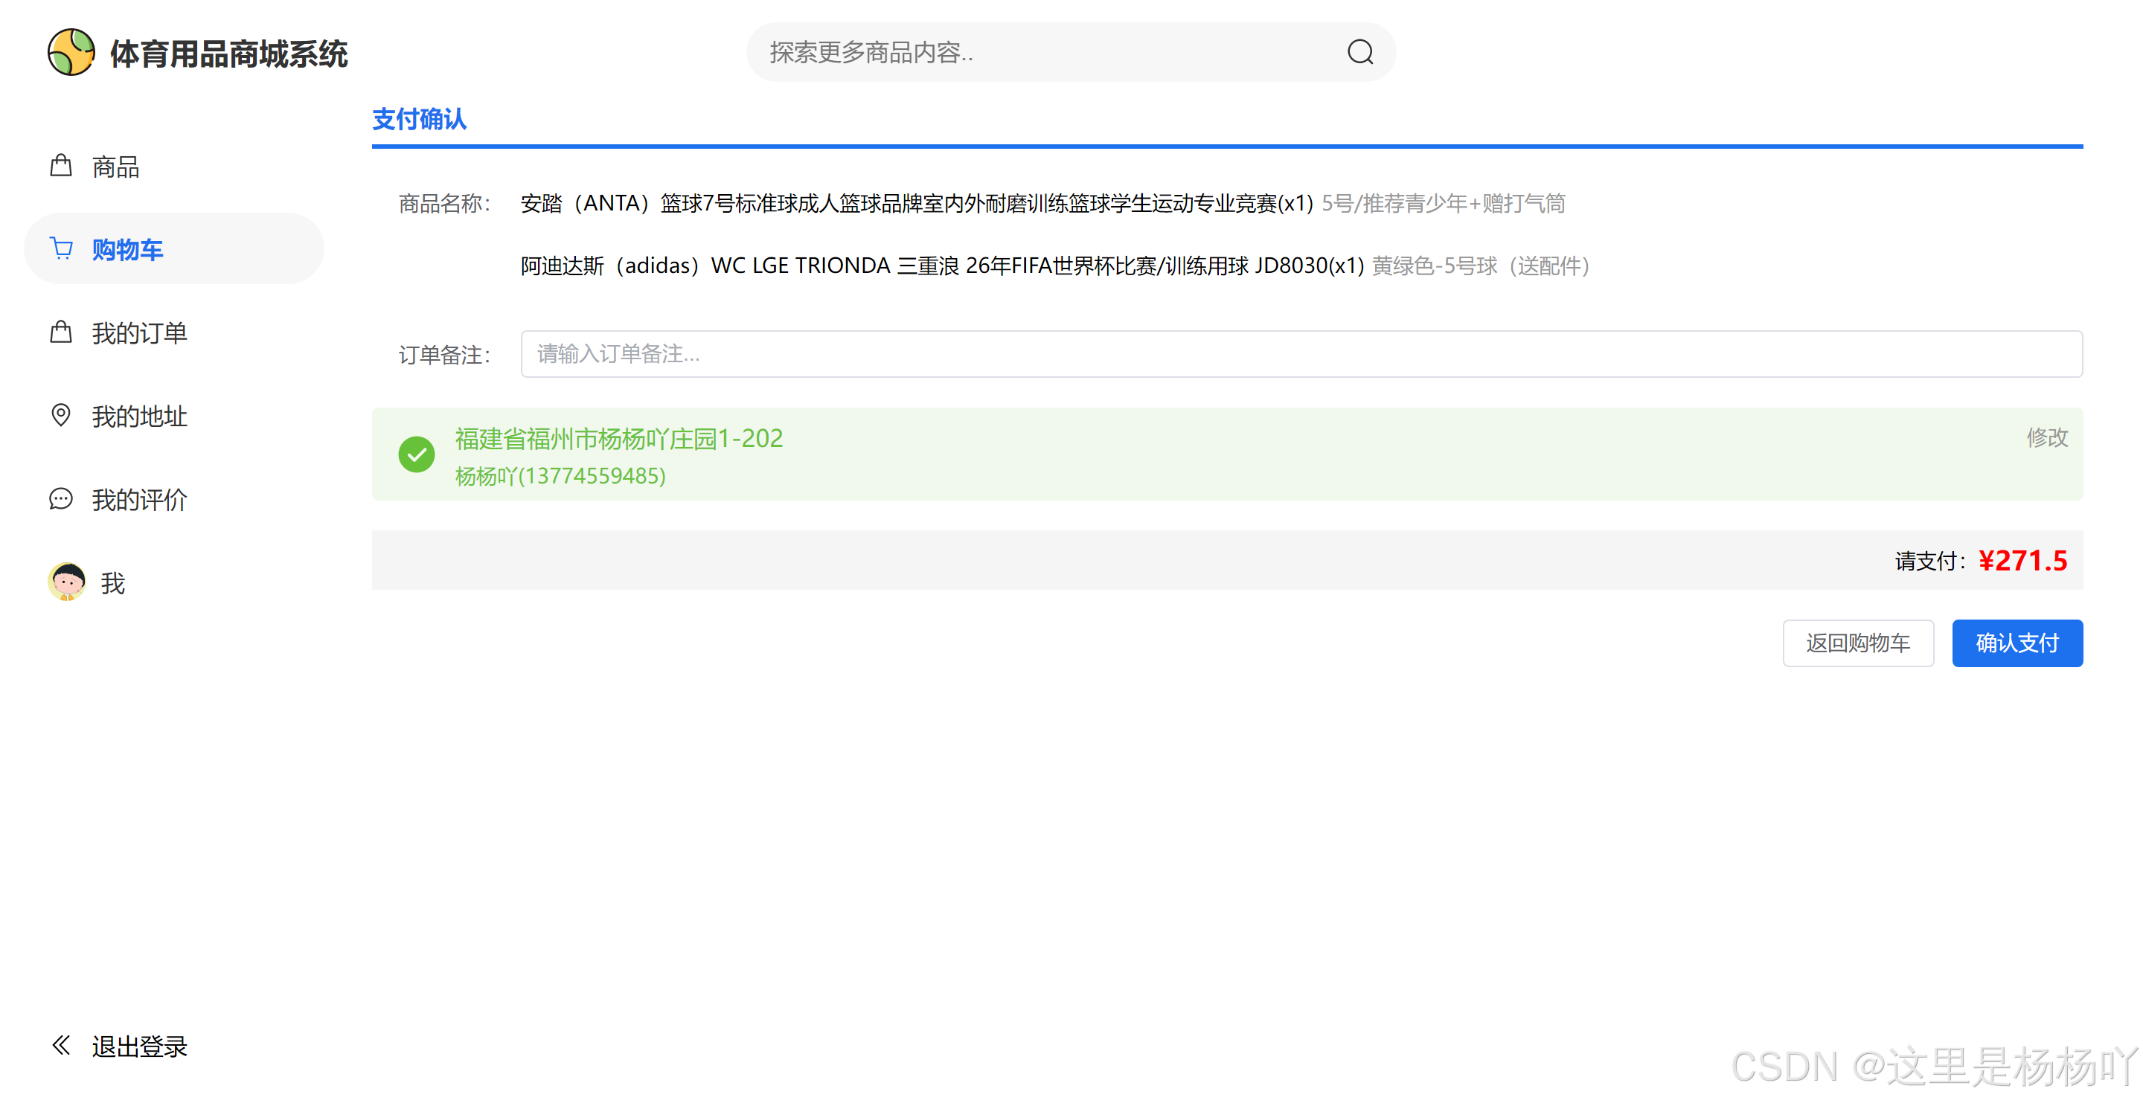
Task: Select the green checkmark on the address
Action: pyautogui.click(x=416, y=454)
